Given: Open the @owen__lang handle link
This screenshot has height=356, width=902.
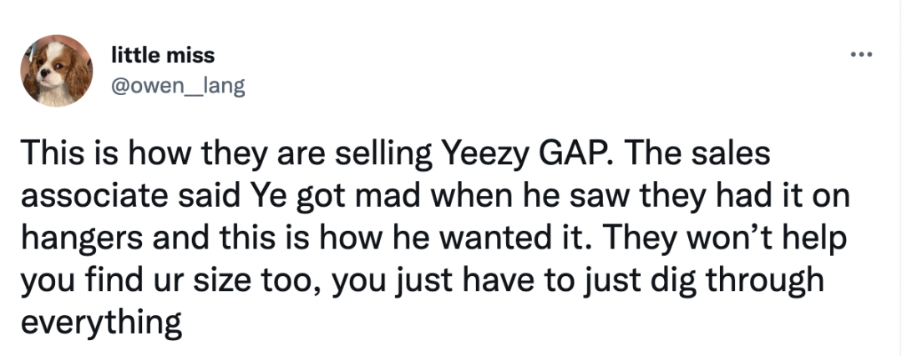Looking at the screenshot, I should pyautogui.click(x=178, y=87).
